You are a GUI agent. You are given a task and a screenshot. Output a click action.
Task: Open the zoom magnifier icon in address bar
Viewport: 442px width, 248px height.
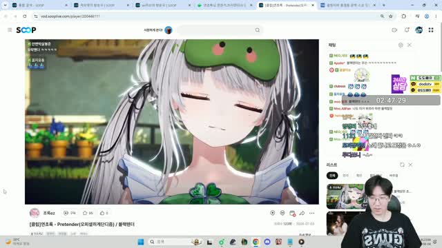382,17
